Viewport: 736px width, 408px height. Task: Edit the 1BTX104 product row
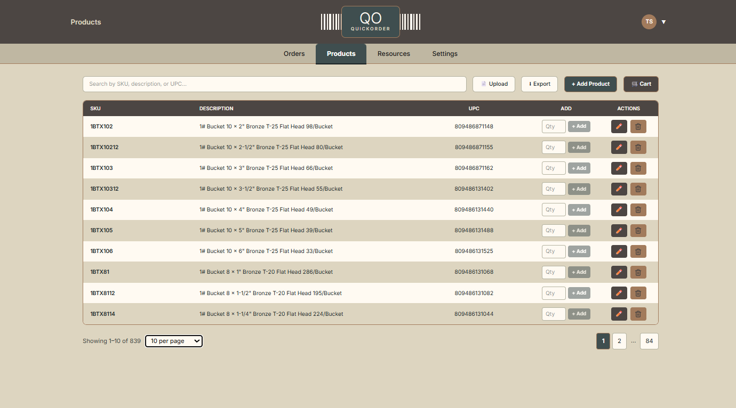point(619,210)
